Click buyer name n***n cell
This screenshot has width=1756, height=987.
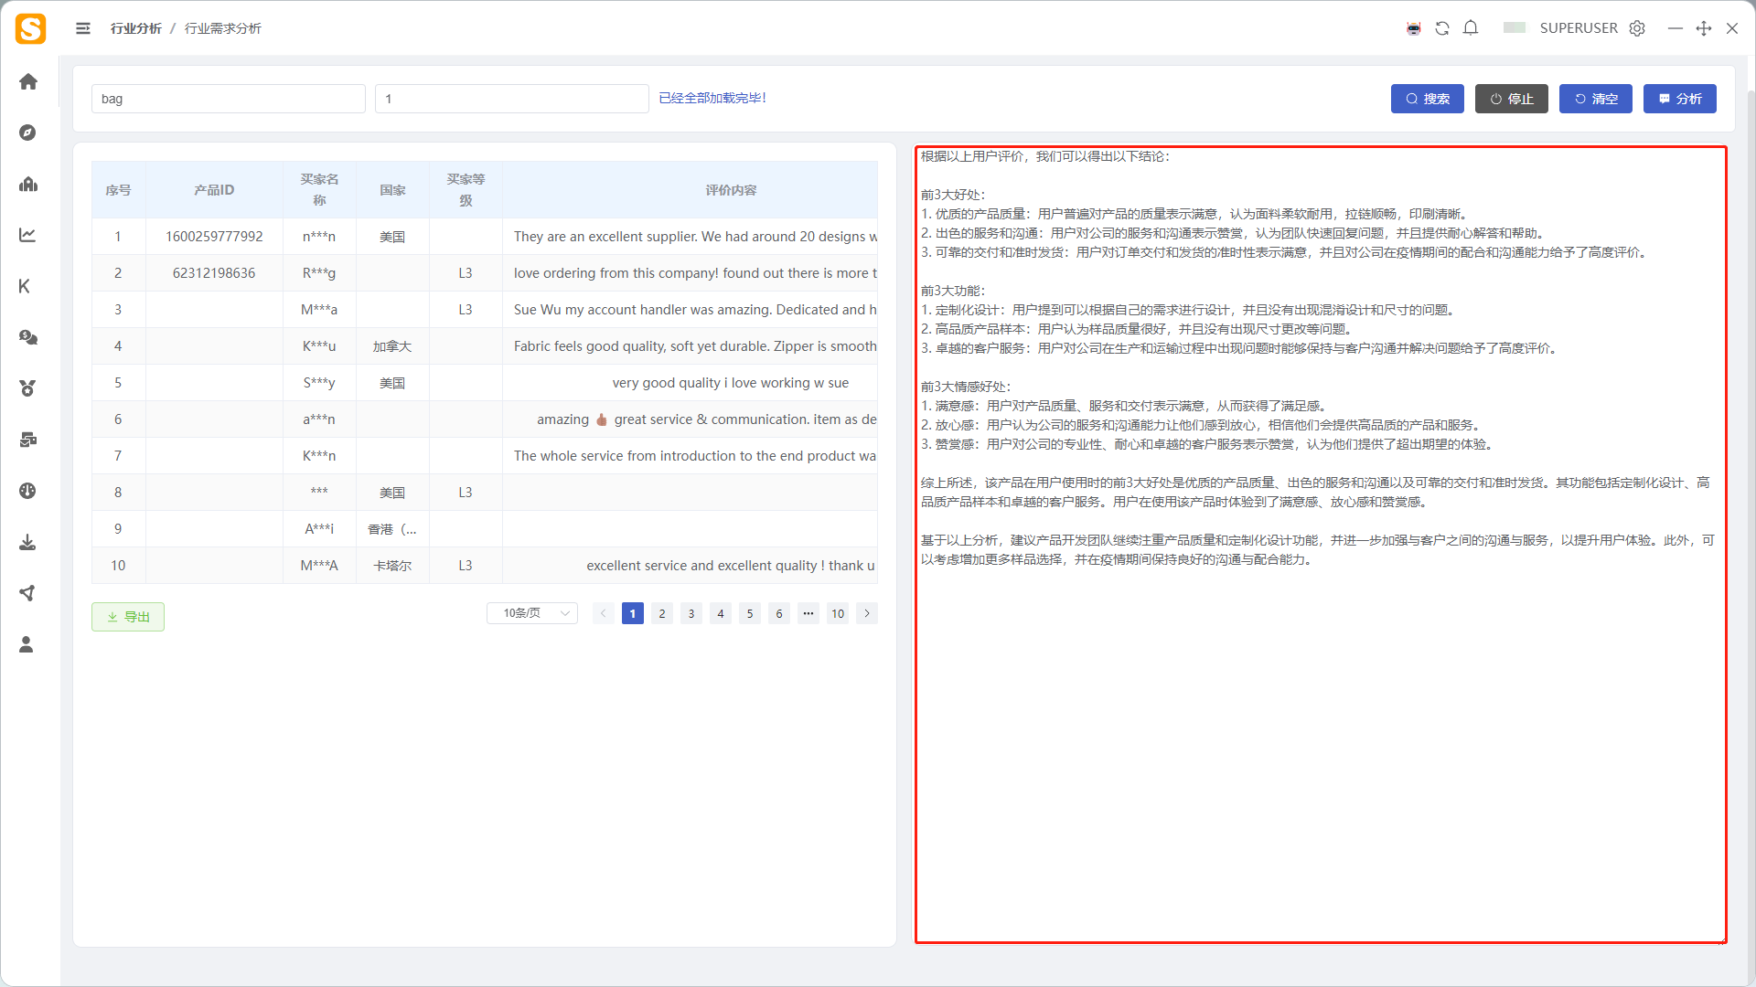(319, 237)
